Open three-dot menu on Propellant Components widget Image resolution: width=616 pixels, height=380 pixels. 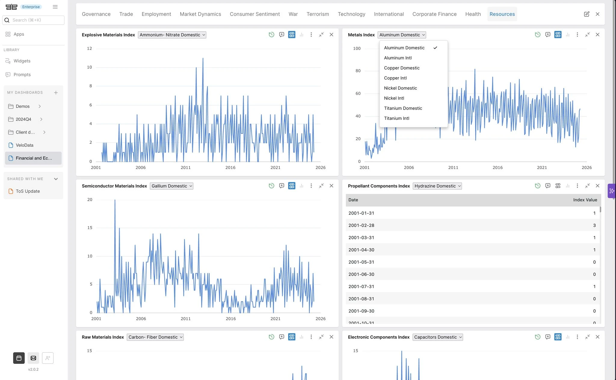coord(577,186)
